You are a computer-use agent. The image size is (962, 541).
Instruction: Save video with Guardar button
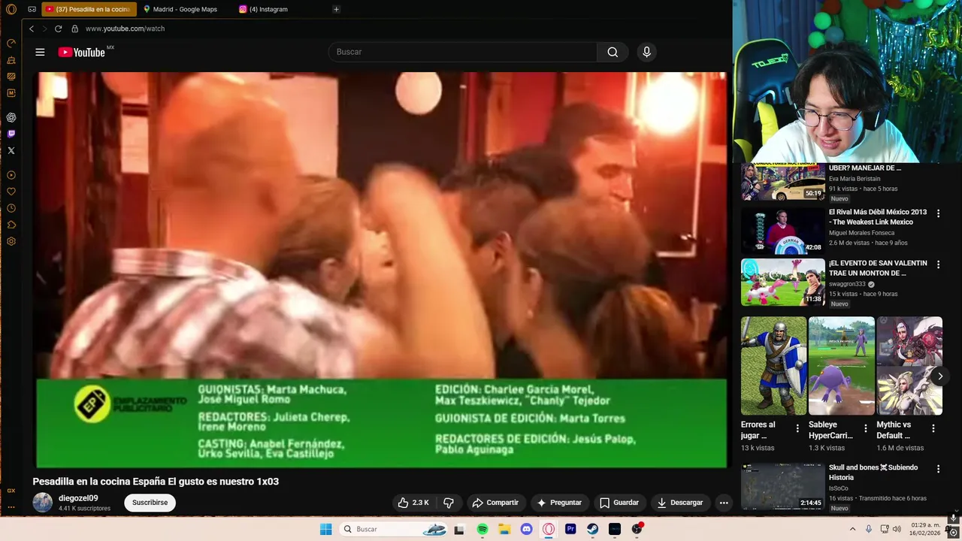point(619,503)
